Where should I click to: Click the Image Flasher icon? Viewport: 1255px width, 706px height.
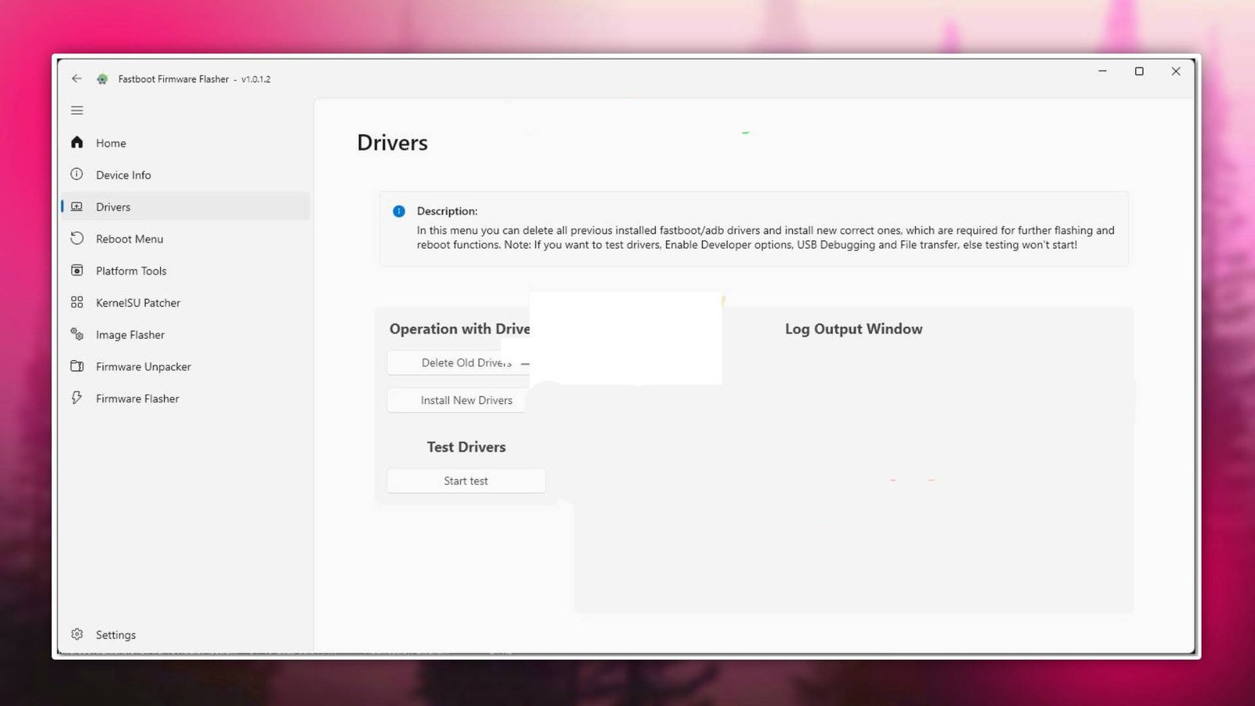[77, 334]
